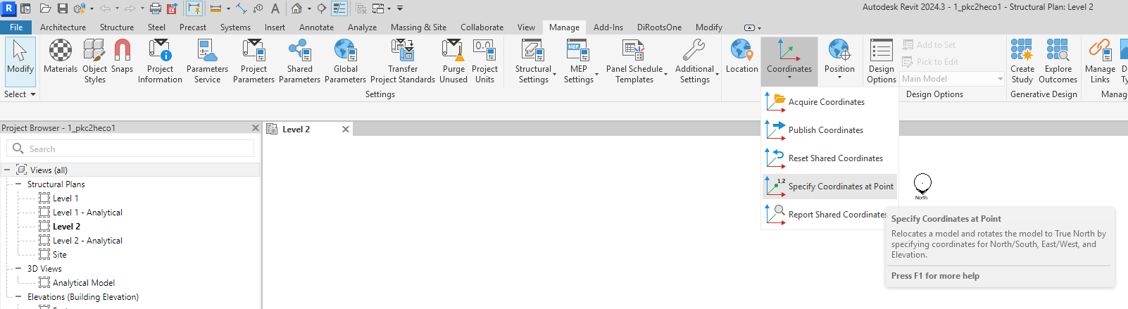Choose Specify Coordinates at Point
The width and height of the screenshot is (1128, 309).
pyautogui.click(x=829, y=187)
